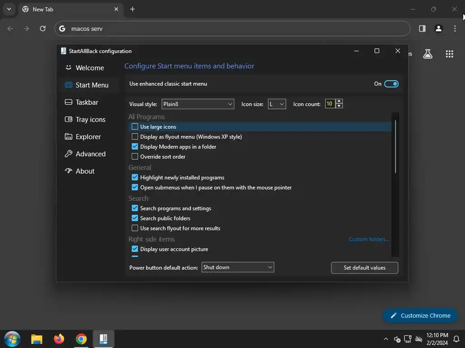Open the notifications bell
The image size is (465, 348).
tap(456, 339)
